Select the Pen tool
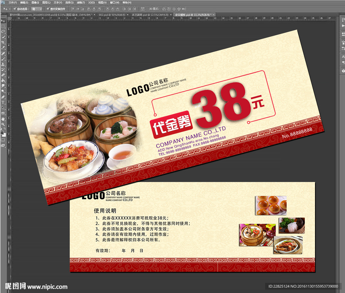The width and height of the screenshot is (345, 293). (x=3, y=97)
